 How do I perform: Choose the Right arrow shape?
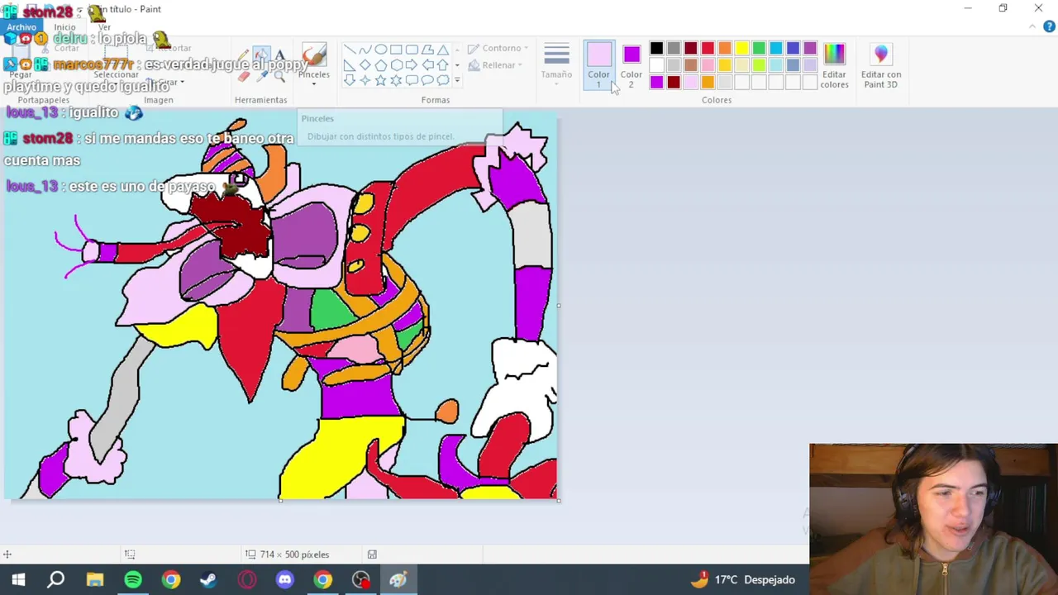(x=412, y=65)
